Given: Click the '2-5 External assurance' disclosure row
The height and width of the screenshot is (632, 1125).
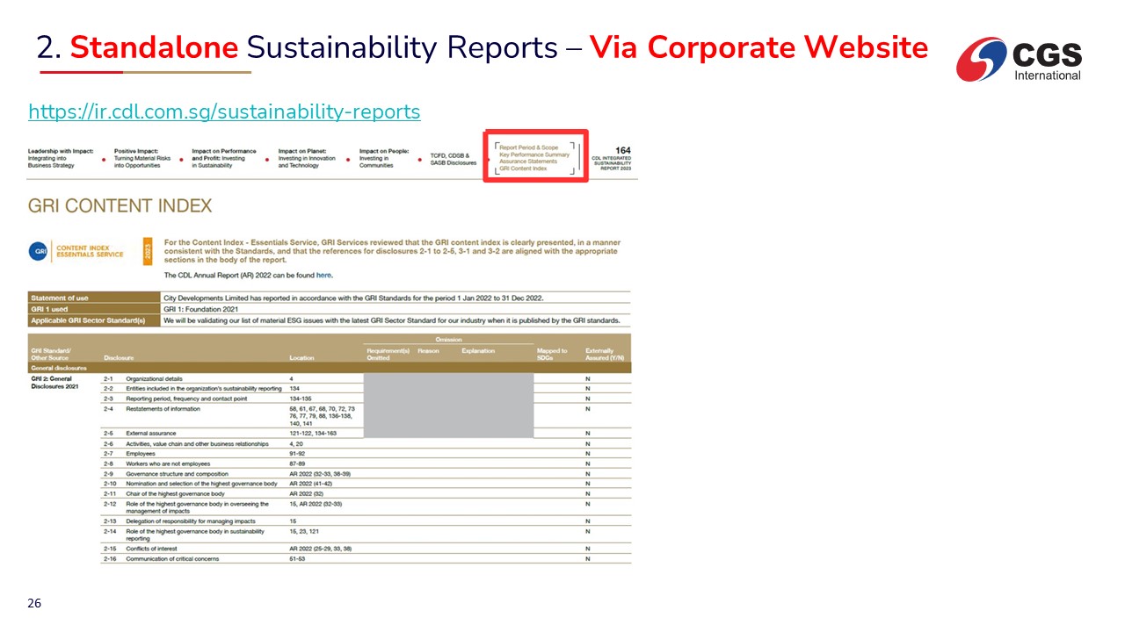Looking at the screenshot, I should point(150,433).
